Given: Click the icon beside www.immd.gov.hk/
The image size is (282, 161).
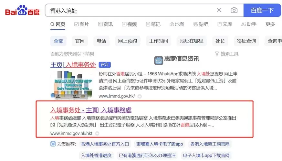Looking at the screenshot, I should point(140,97).
